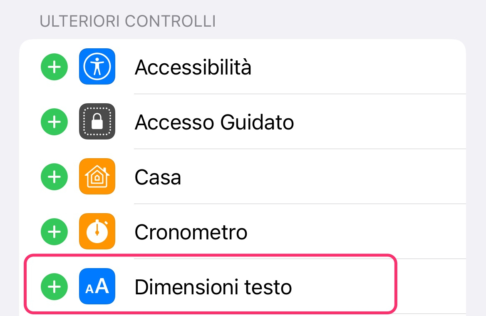Choose the Casa text label

[158, 177]
